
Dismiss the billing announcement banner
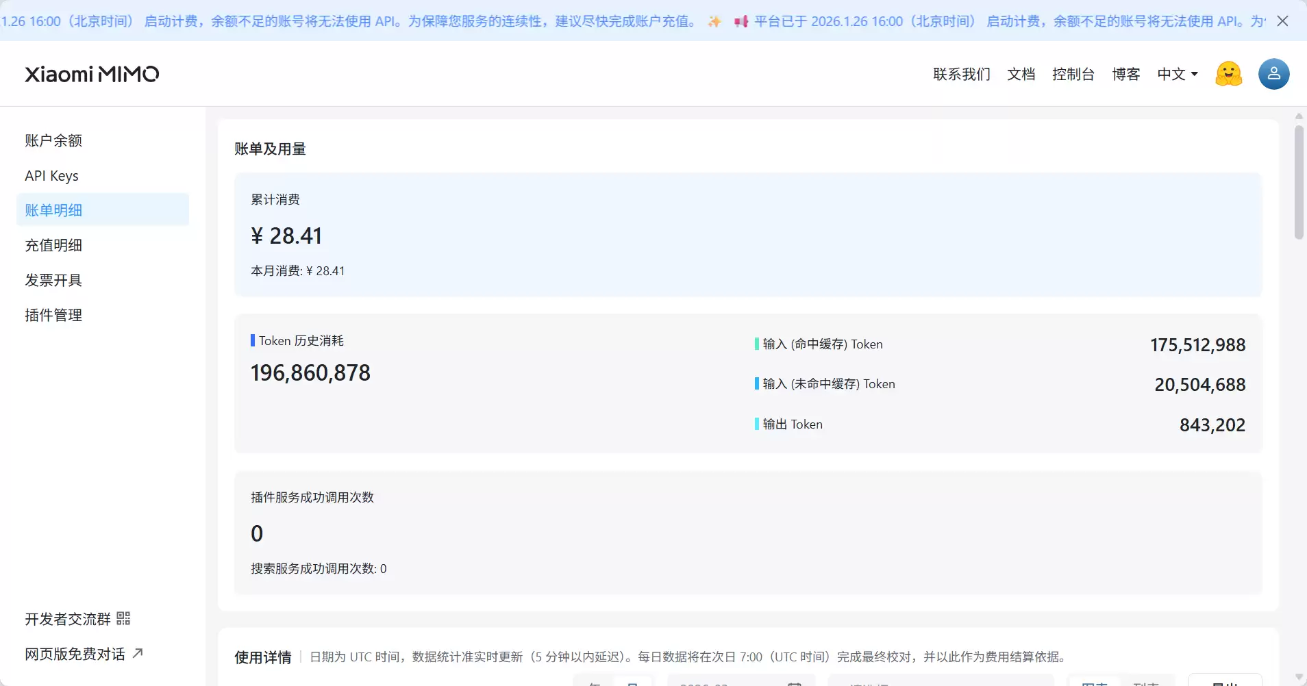[x=1283, y=21]
